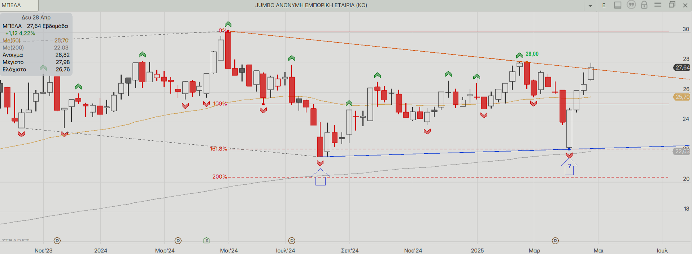
Task: Click the Με(50) row in the info panel
Action: coord(35,40)
